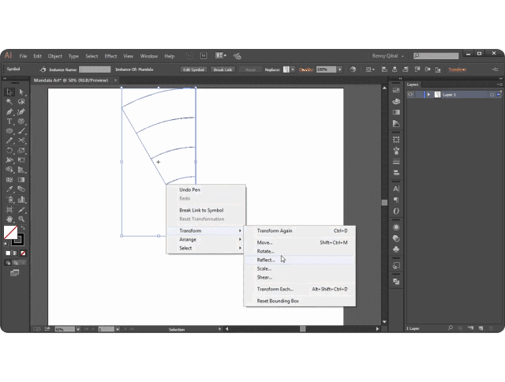This screenshot has width=505, height=382.
Task: Close the Mandala Art document tab
Action: pos(115,81)
